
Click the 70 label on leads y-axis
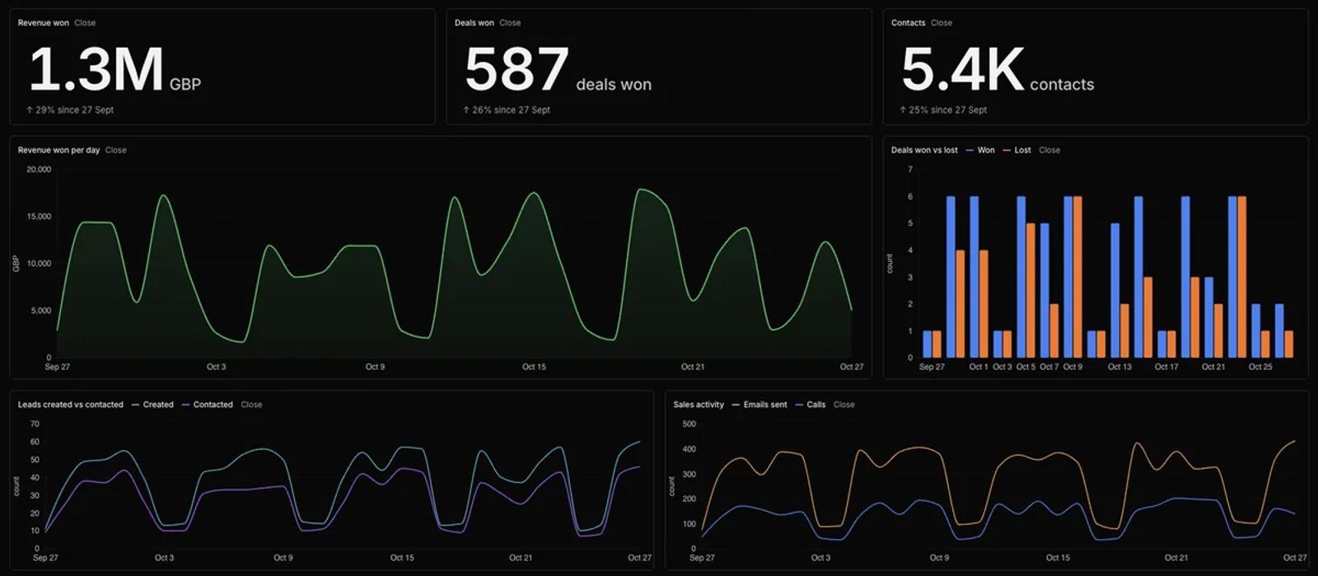coord(35,424)
